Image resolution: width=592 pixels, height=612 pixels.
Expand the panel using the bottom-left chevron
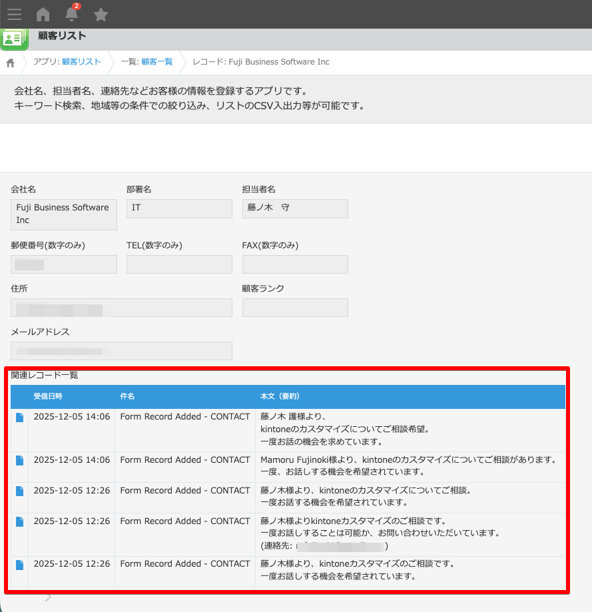(47, 597)
